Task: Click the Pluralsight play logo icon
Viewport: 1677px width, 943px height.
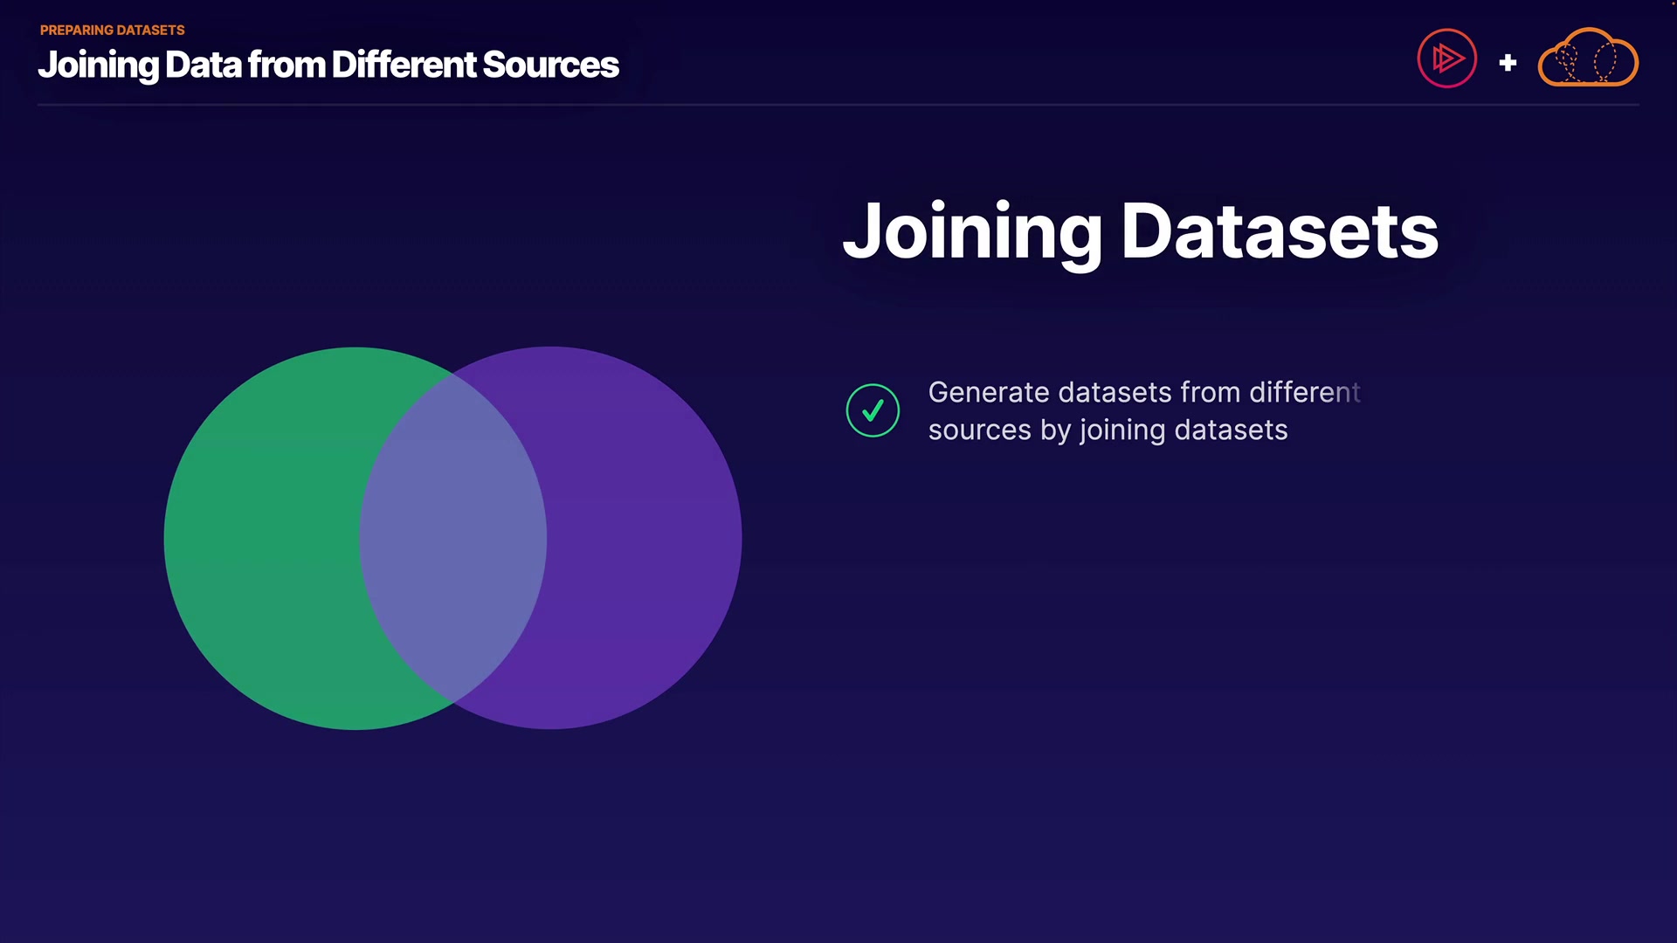Action: click(x=1446, y=59)
